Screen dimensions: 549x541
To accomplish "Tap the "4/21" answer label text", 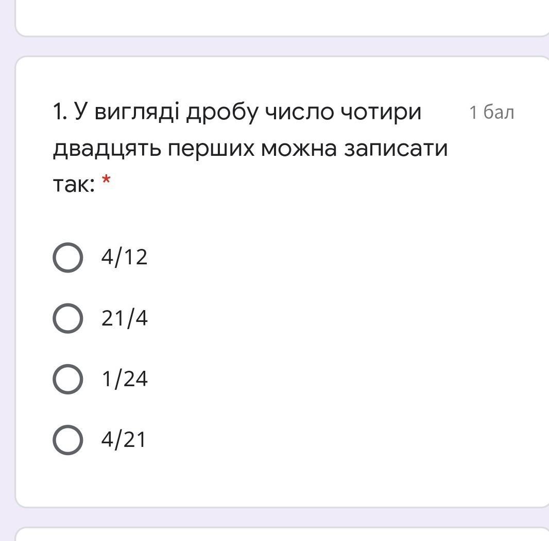I will tap(124, 440).
